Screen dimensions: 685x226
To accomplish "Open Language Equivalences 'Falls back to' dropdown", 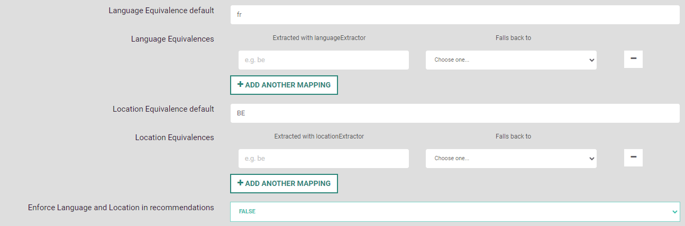I will 511,60.
